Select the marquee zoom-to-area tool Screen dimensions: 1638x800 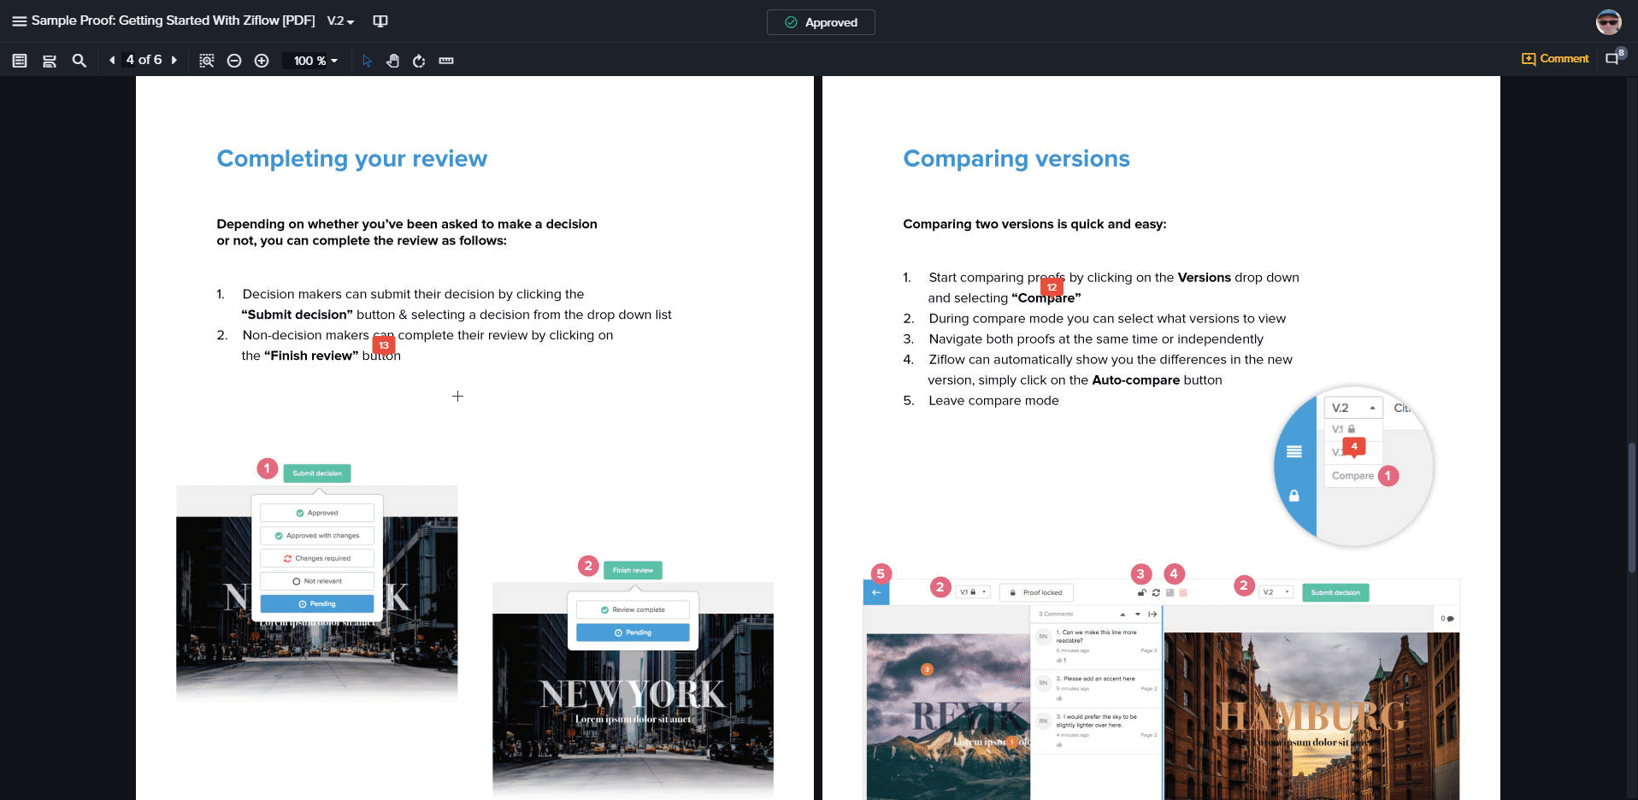(207, 61)
